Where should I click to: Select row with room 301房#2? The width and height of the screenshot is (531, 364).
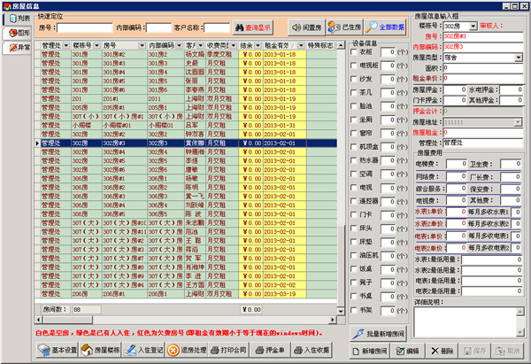(x=186, y=55)
